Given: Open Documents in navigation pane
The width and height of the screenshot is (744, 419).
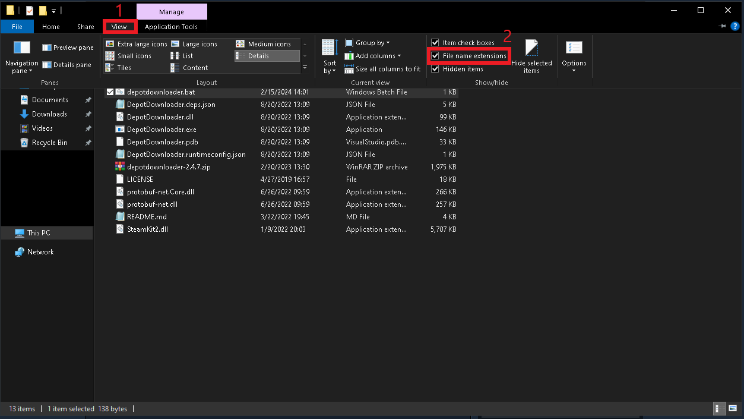Looking at the screenshot, I should pos(50,100).
